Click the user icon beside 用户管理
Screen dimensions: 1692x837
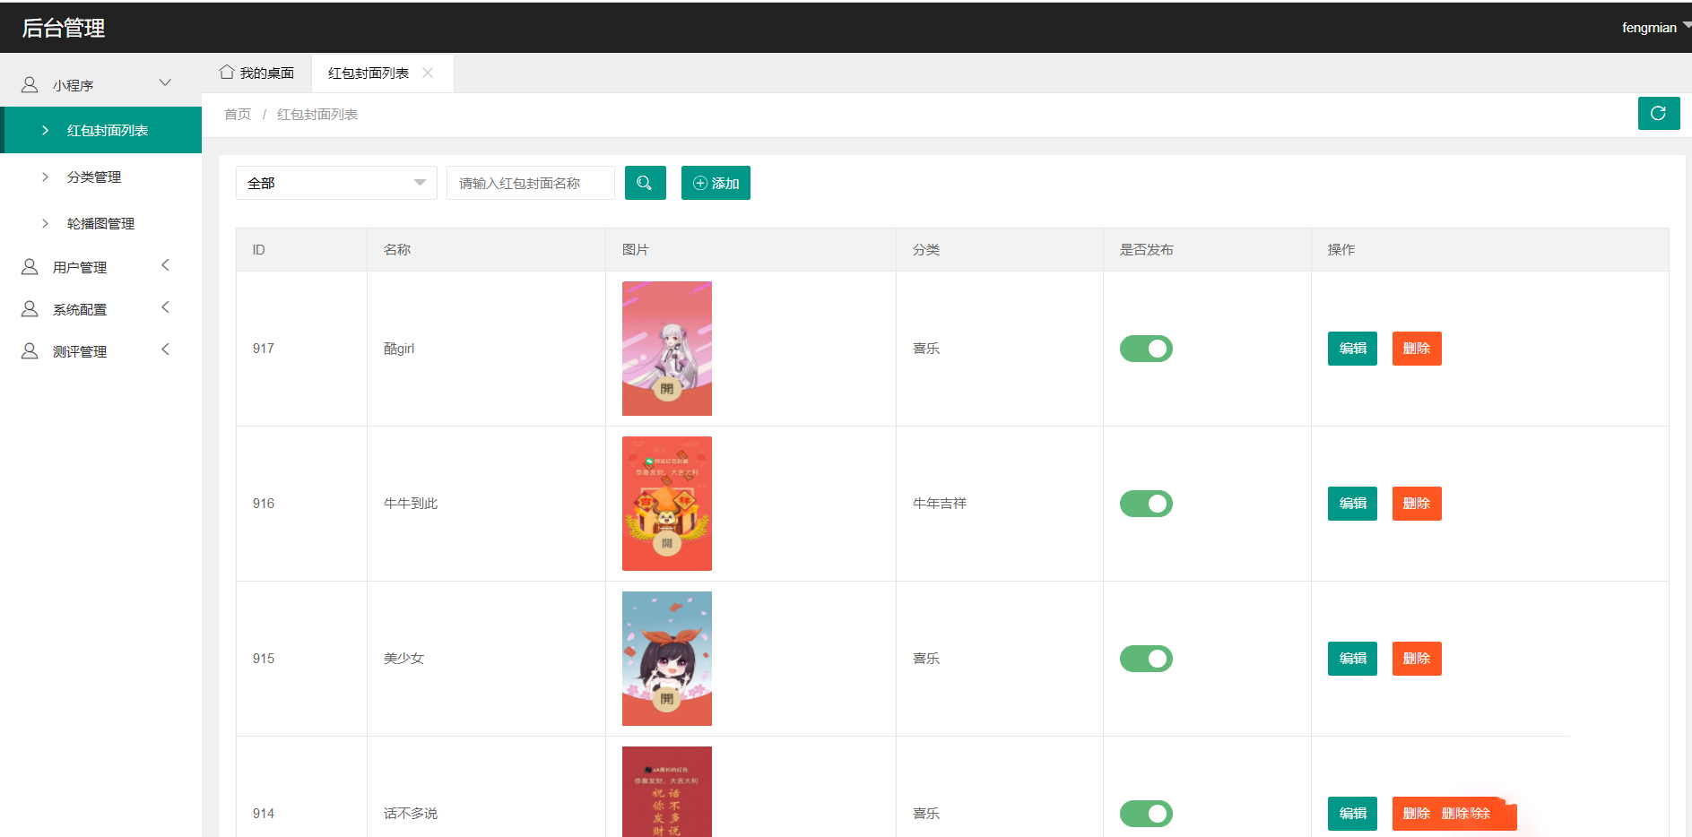30,267
